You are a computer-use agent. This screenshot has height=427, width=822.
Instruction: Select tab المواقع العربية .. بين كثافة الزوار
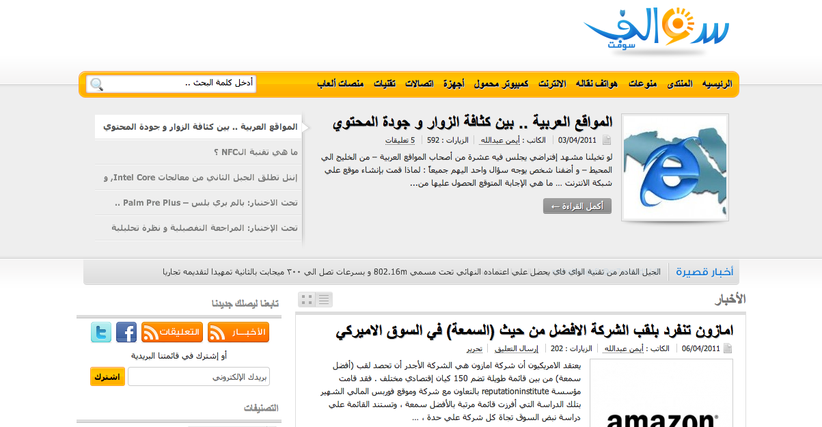click(x=201, y=127)
